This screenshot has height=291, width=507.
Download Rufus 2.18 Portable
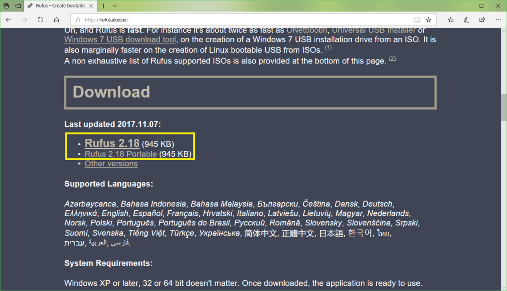pyautogui.click(x=121, y=154)
